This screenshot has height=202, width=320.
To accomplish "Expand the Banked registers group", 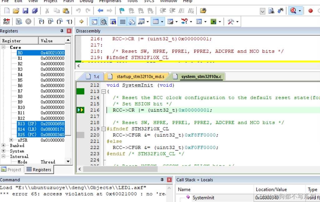I will point(3,146).
